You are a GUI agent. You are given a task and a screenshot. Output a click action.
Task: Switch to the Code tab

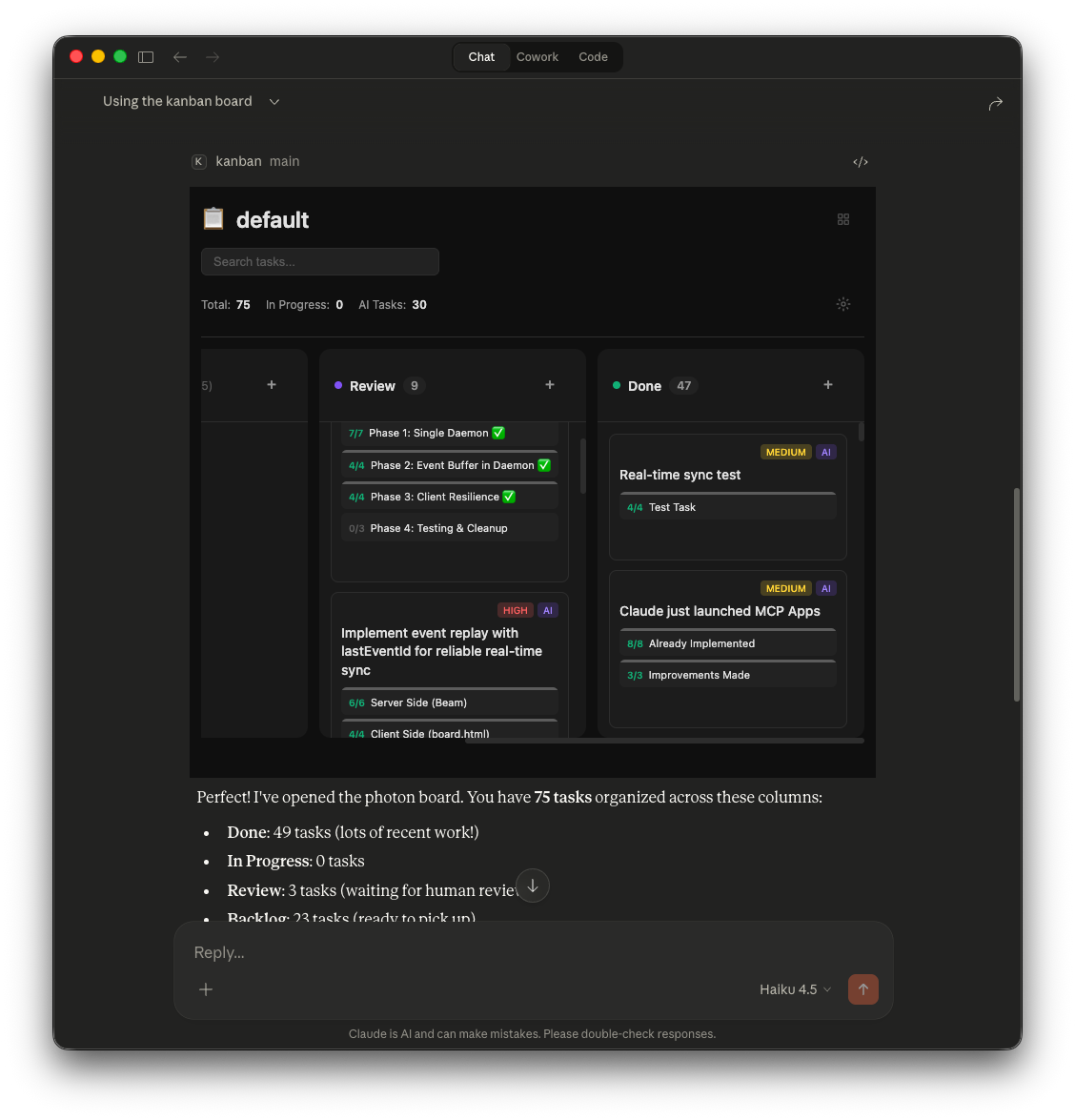point(593,57)
